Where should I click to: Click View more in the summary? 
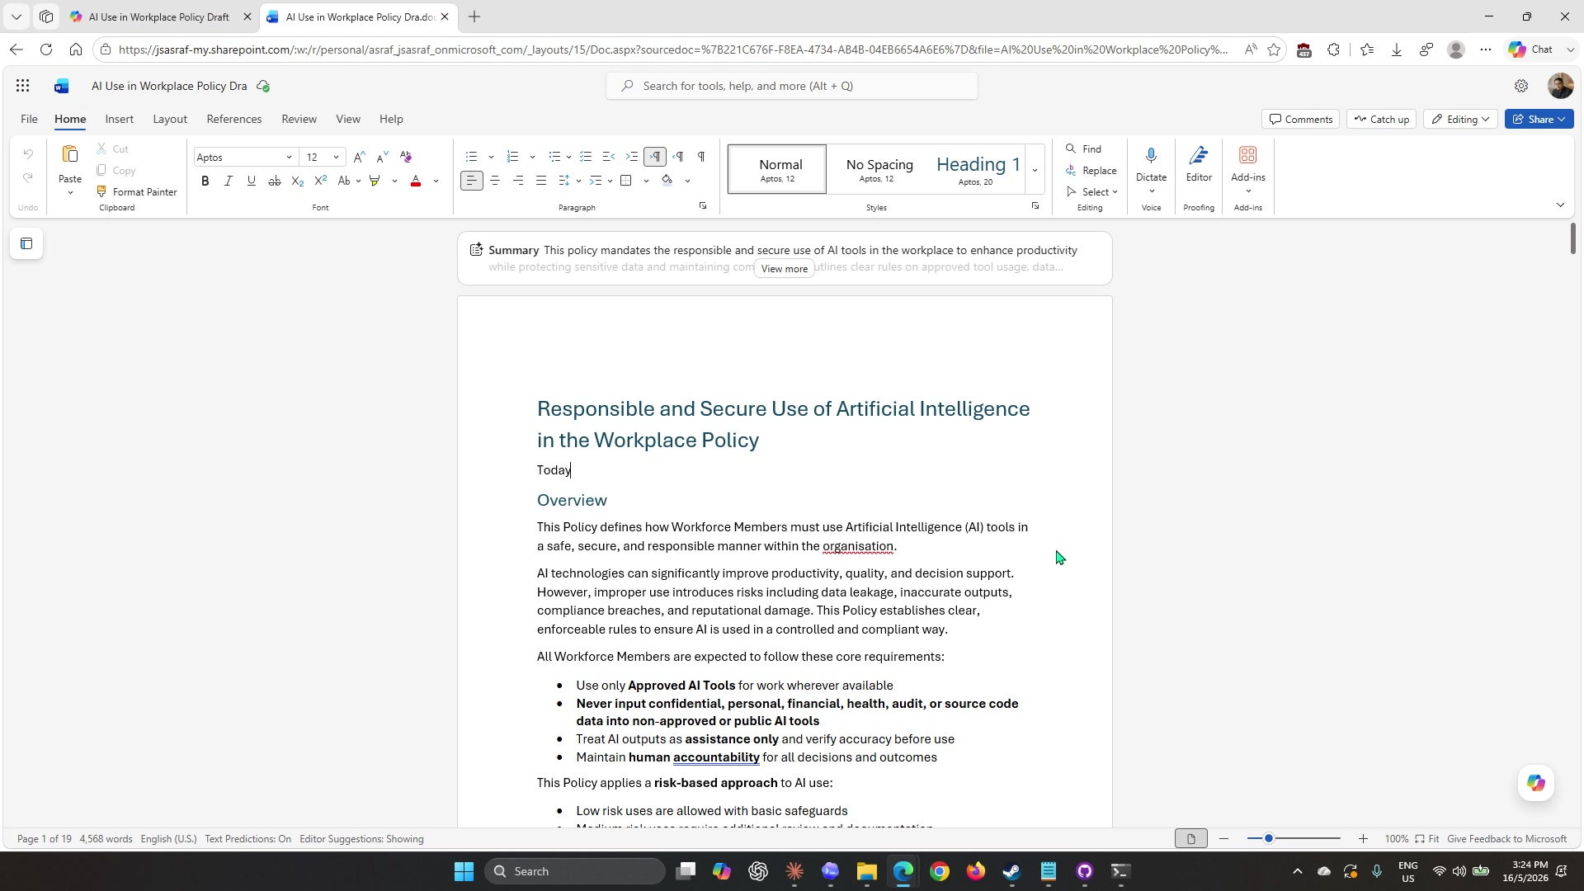785,269
